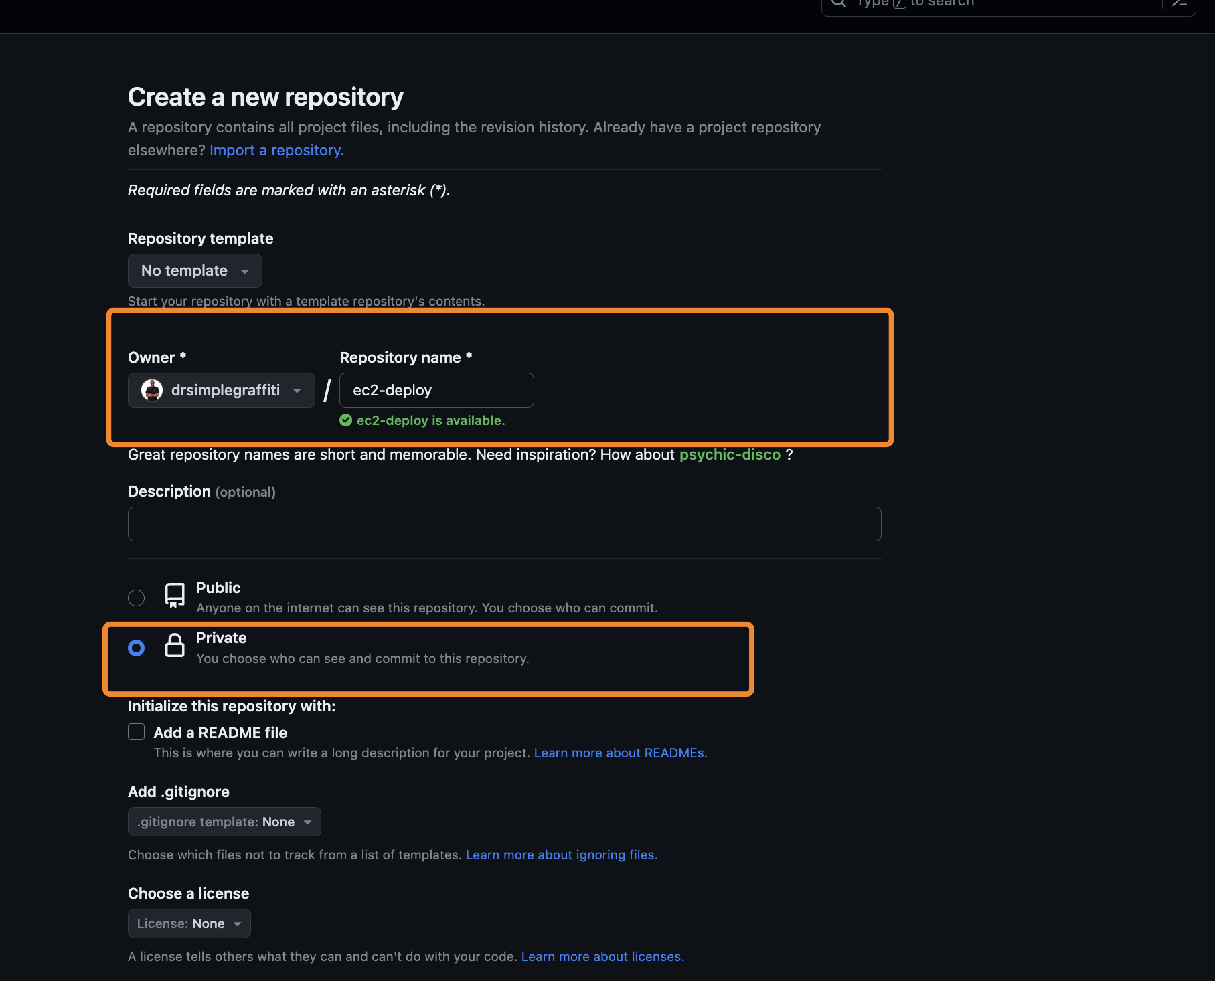Open the command palette icon in search bar
Viewport: 1215px width, 981px height.
coord(1180,3)
